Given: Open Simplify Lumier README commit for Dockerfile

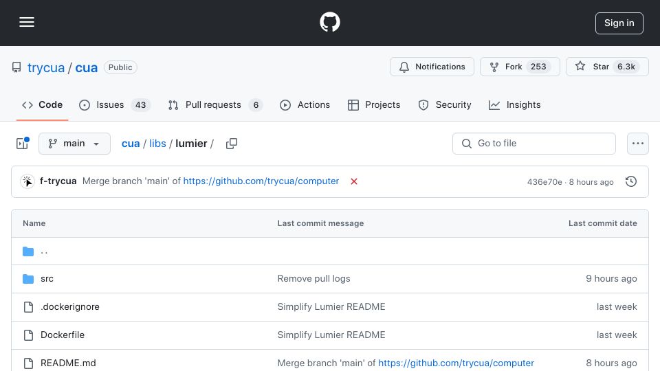Looking at the screenshot, I should coord(331,335).
